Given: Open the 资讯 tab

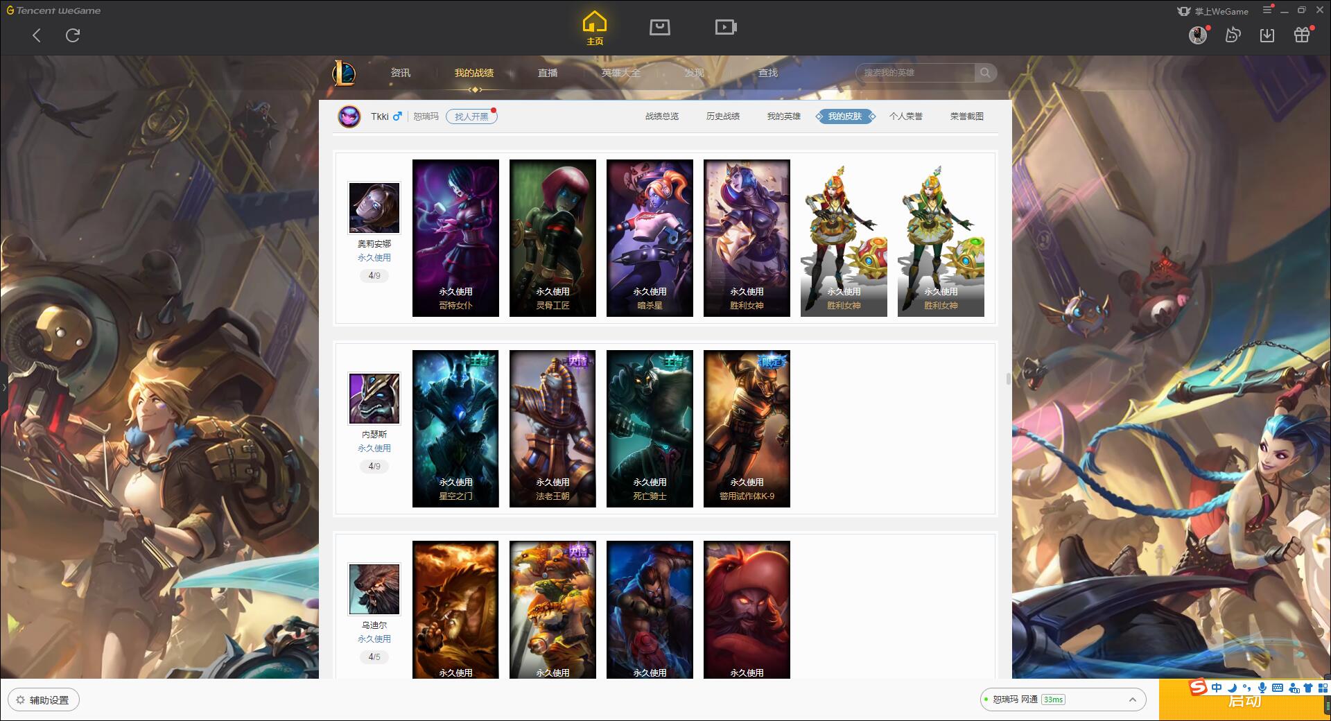Looking at the screenshot, I should pos(401,73).
